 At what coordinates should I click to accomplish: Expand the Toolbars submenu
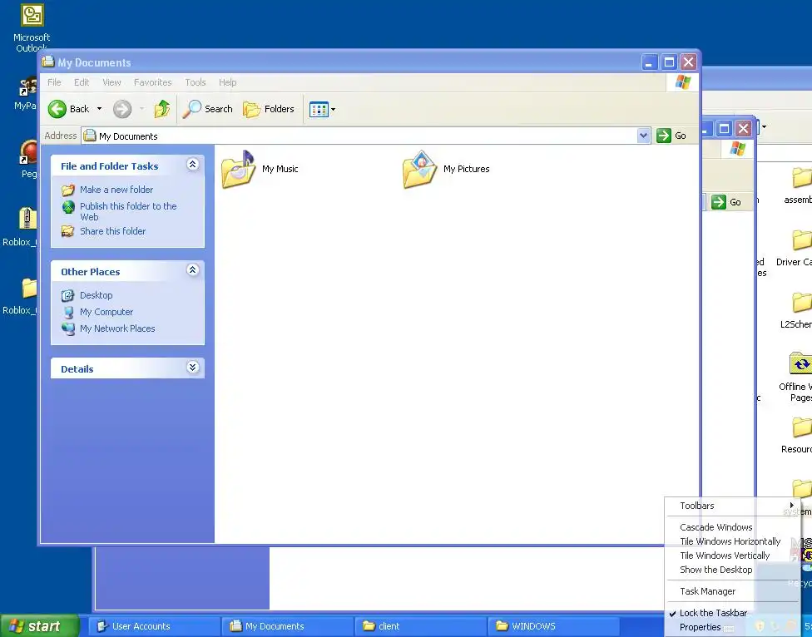point(733,506)
